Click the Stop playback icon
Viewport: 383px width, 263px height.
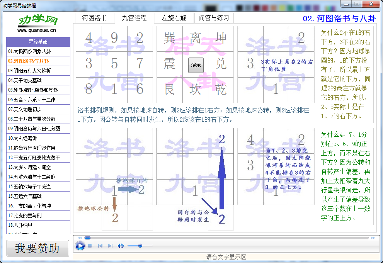tap(90, 246)
